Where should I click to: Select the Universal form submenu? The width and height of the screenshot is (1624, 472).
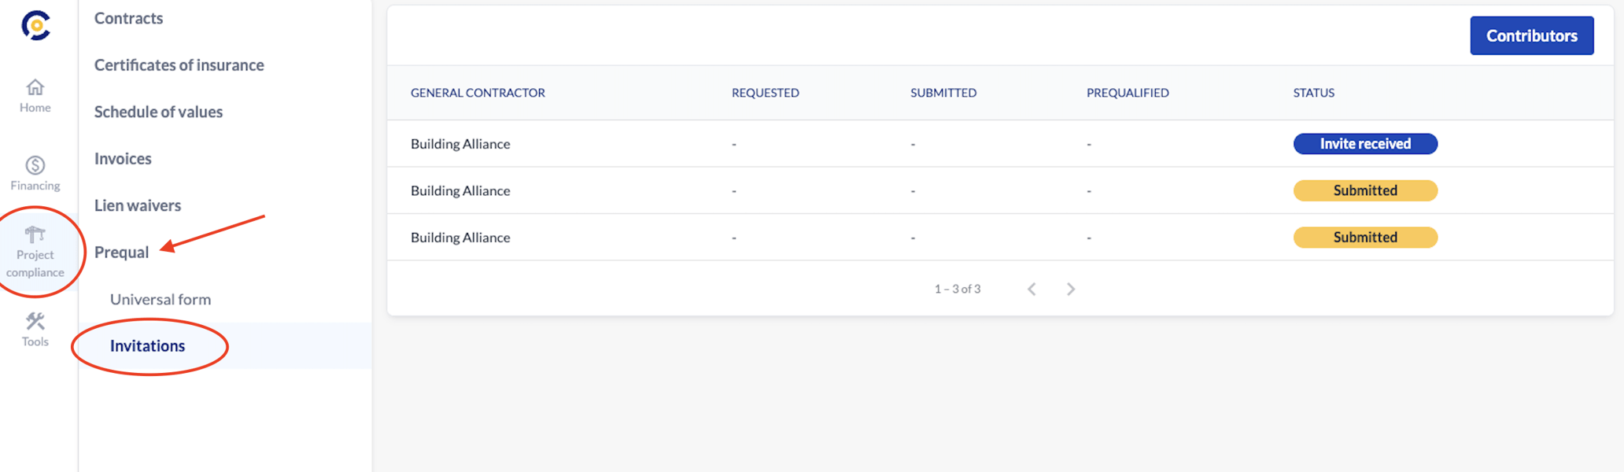pyautogui.click(x=161, y=299)
